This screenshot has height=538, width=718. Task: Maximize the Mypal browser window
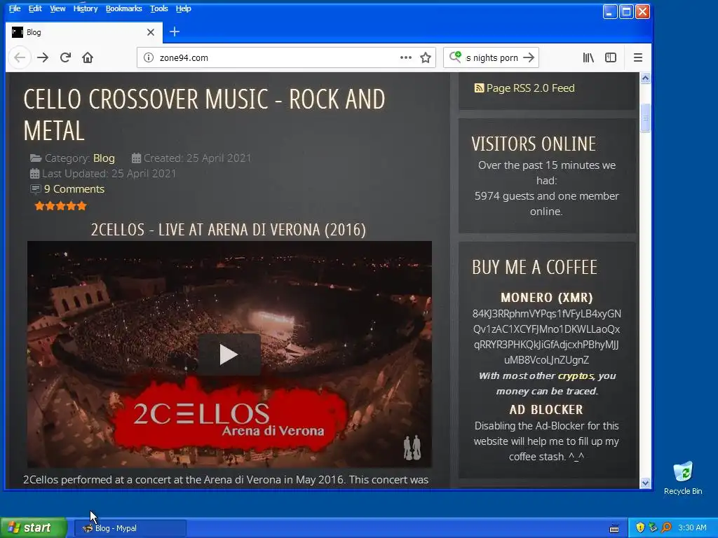626,11
